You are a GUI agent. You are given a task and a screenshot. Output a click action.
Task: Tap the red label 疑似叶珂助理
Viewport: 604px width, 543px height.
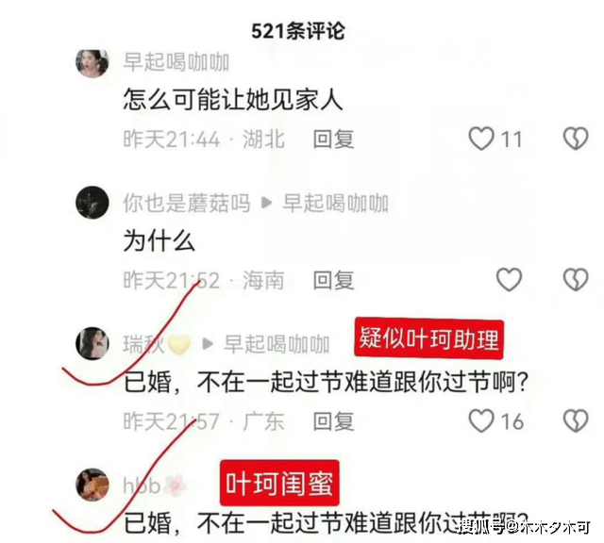click(x=428, y=338)
